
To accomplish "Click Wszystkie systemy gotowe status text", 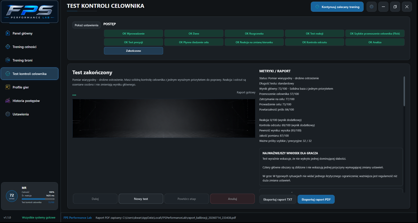I will [x=39, y=218].
